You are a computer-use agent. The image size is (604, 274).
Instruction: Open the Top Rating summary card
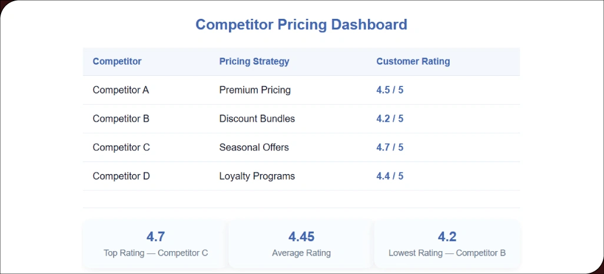coord(155,244)
